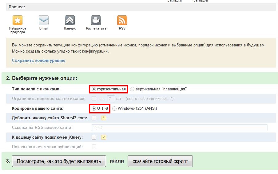Click the Наверх up-arrows icon
Viewport: 278px width, 174px height.
click(x=70, y=21)
